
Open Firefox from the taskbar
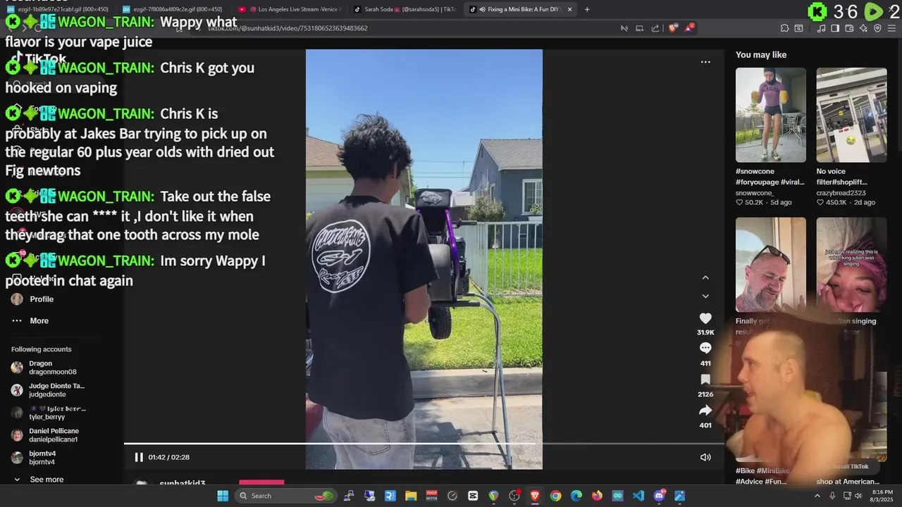[597, 496]
